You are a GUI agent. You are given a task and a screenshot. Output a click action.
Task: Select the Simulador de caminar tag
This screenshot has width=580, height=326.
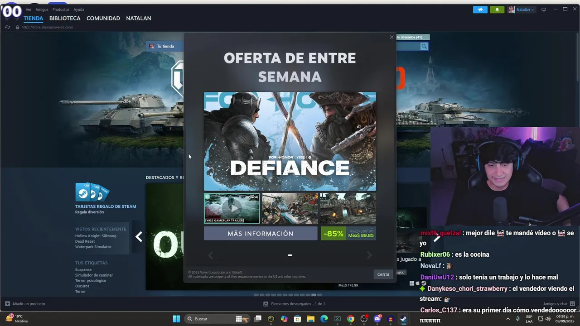tap(94, 275)
